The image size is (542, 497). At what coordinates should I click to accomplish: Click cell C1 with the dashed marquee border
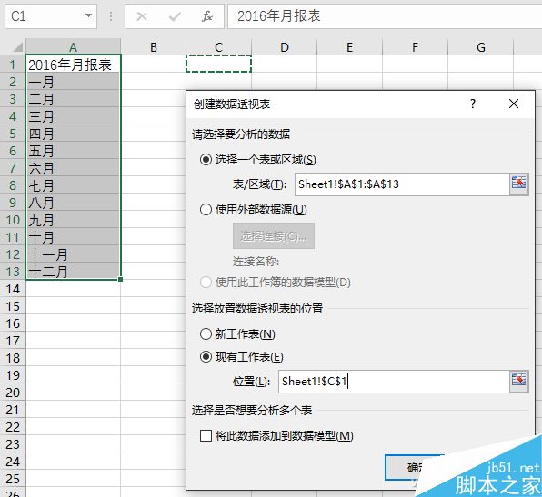pos(218,64)
